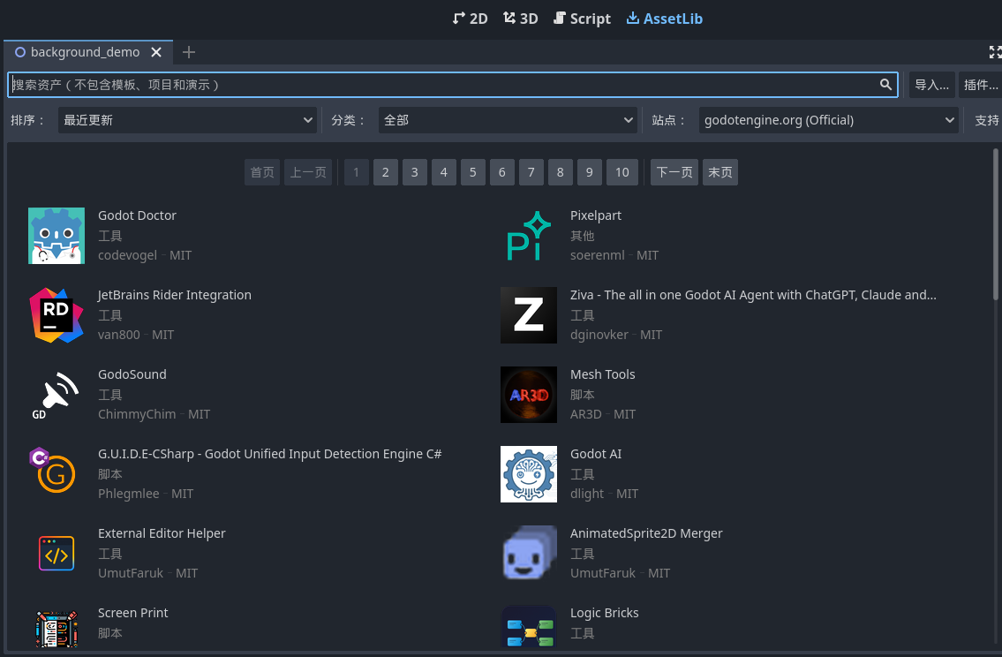This screenshot has height=657, width=1002.
Task: Open the GodoSound asset title
Action: pos(132,374)
